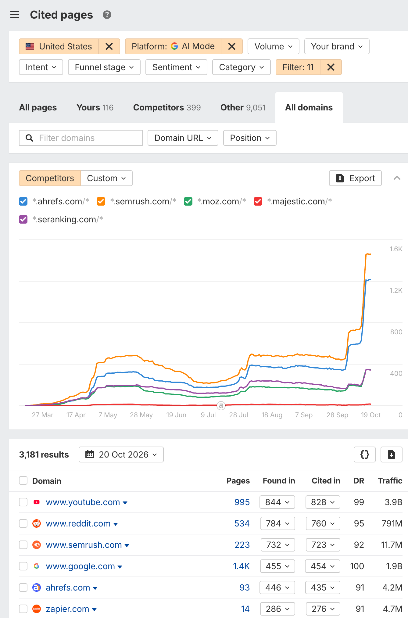Switch to the All pages tab

click(x=38, y=107)
